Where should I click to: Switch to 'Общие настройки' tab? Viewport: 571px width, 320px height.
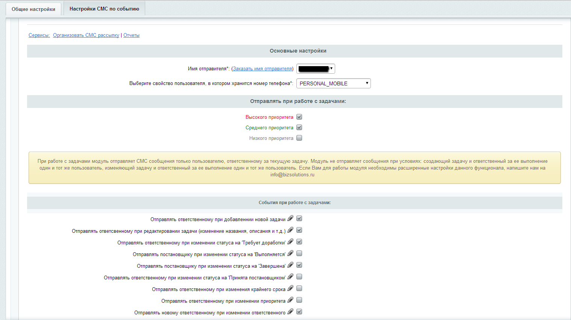click(33, 9)
